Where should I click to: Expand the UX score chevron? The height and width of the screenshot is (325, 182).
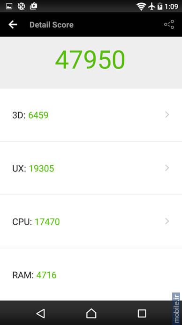(x=167, y=168)
